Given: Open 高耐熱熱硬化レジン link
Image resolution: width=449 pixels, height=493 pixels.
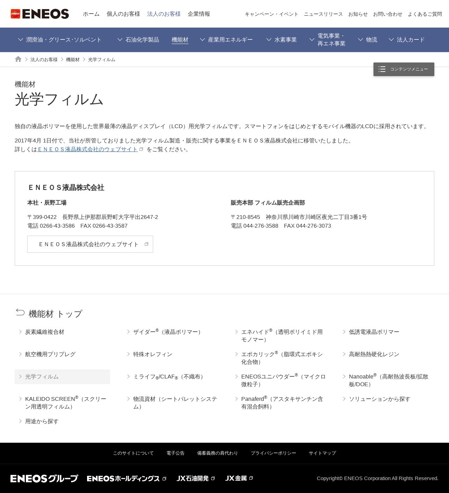Looking at the screenshot, I should coord(374,354).
